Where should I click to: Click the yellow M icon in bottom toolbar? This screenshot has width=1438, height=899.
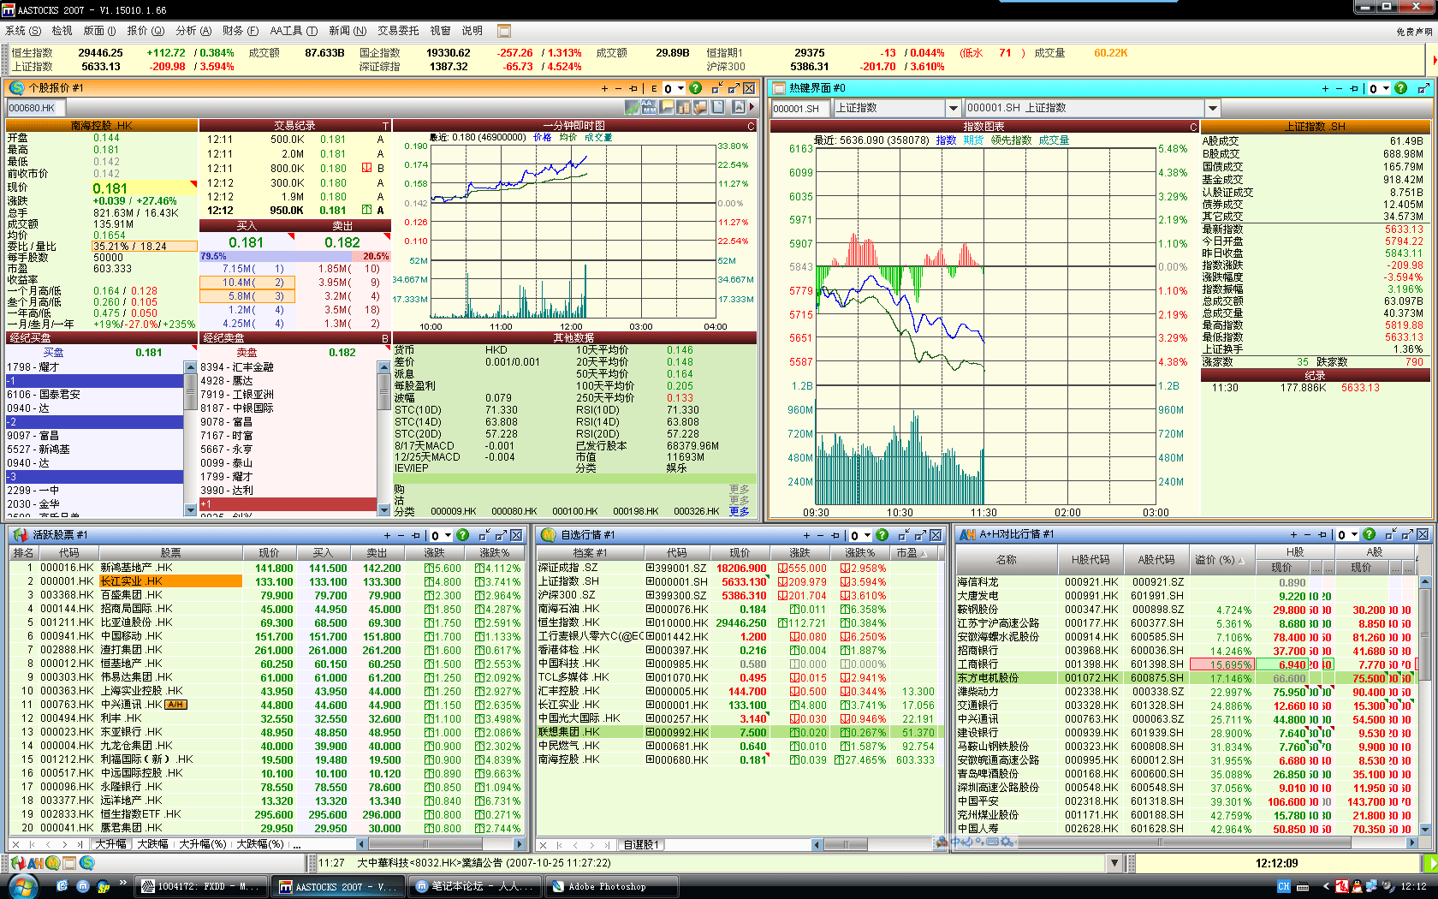tap(52, 863)
